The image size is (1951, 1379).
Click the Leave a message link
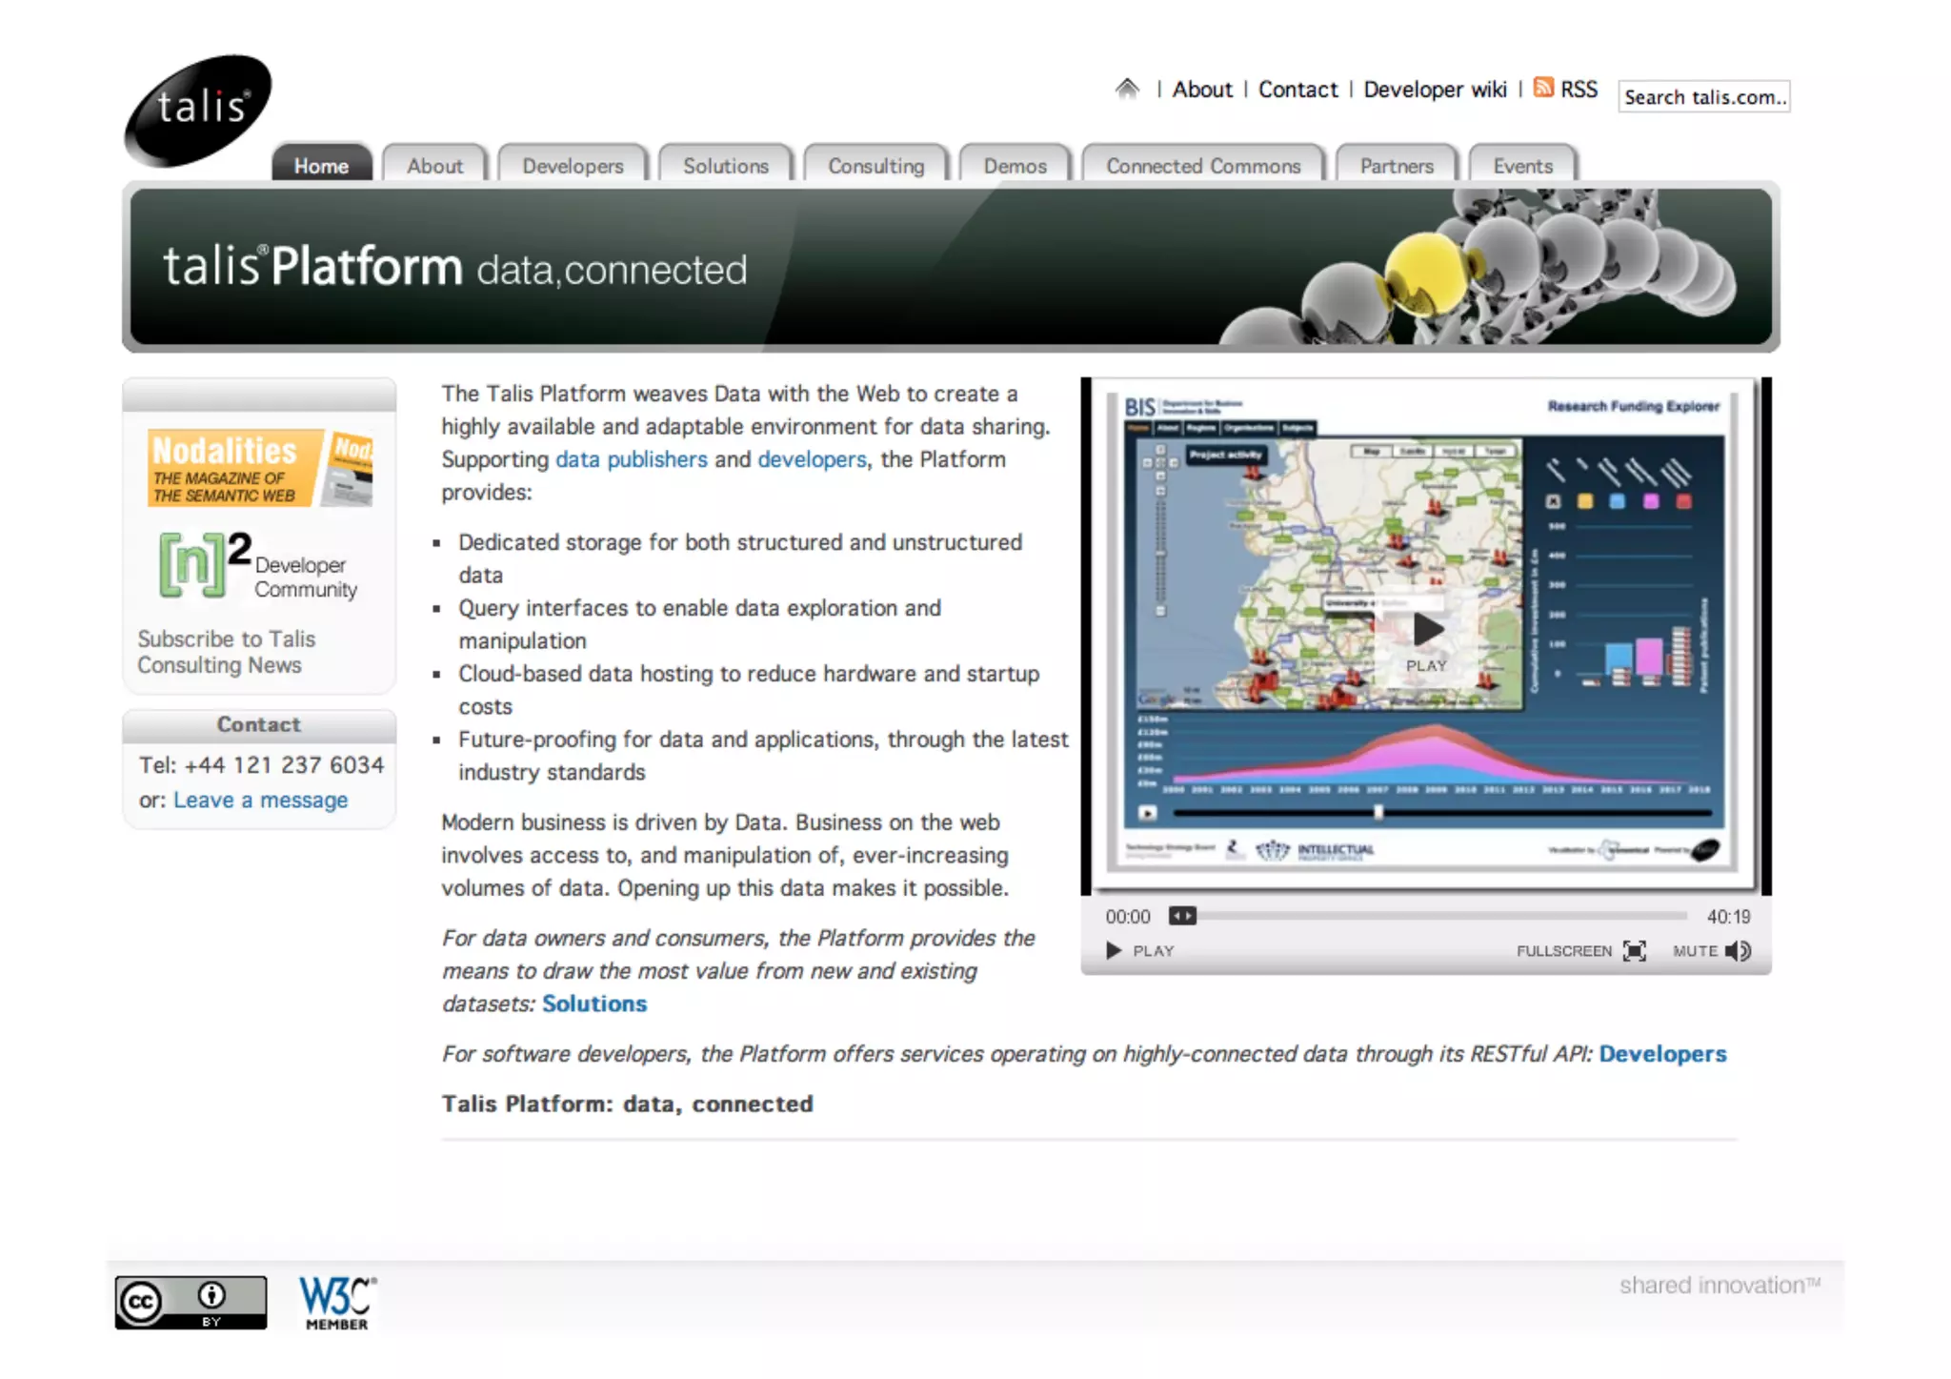260,800
